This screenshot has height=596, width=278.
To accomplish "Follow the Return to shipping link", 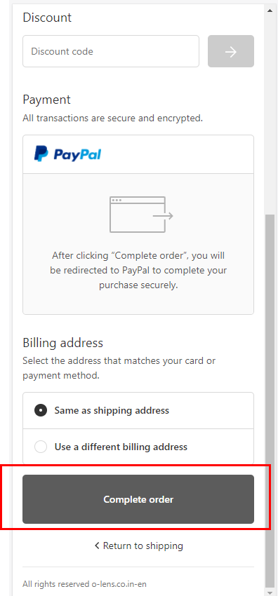I will 139,546.
